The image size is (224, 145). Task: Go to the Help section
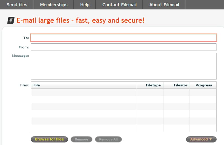point(85,5)
